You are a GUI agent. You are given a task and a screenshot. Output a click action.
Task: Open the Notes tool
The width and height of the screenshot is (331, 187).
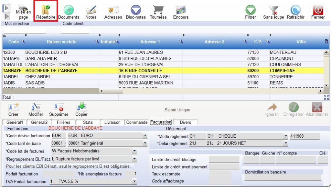pos(91,10)
